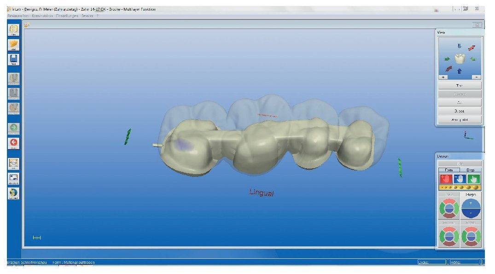Open the Load file folder icon
This screenshot has width=495, height=274.
point(14,44)
